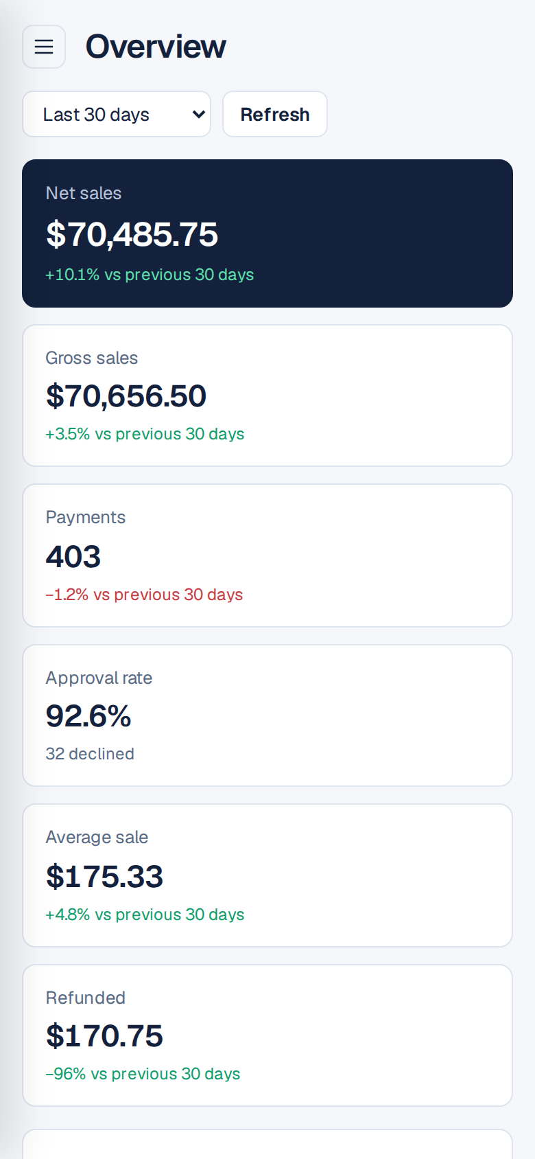535x1159 pixels.
Task: Click the Refunded label
Action: pos(86,998)
